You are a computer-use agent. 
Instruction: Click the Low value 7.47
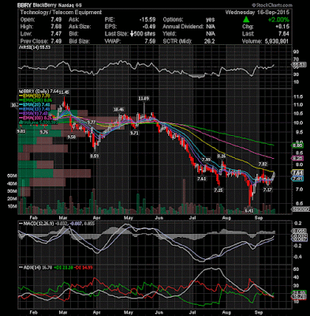coord(56,34)
